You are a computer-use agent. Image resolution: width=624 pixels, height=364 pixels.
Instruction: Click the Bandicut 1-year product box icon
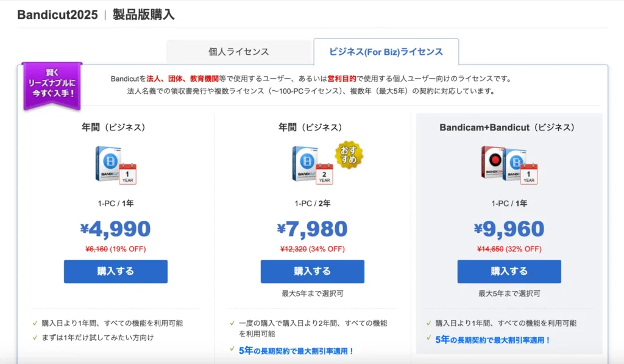108,164
